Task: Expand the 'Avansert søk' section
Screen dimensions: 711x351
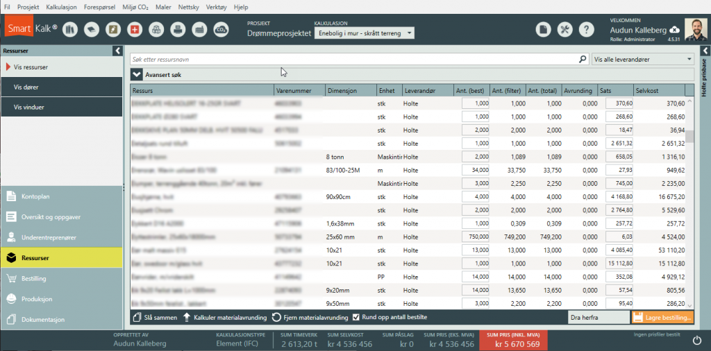Action: [137, 74]
